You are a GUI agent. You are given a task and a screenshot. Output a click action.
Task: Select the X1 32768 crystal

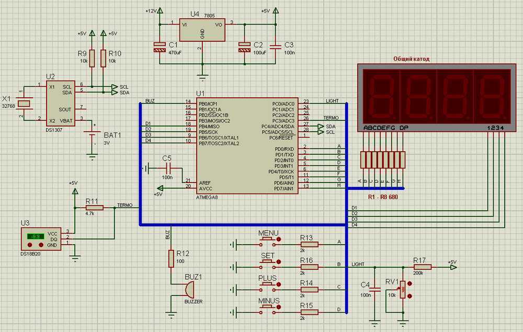[25, 103]
